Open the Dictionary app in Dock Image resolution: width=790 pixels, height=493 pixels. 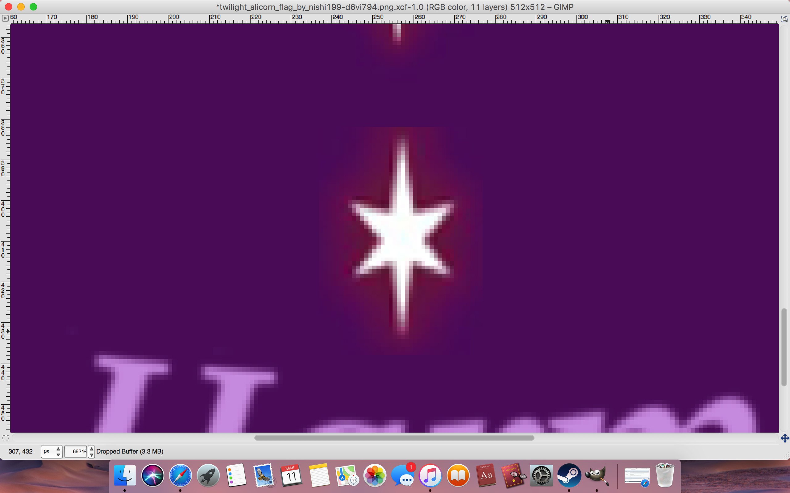486,475
